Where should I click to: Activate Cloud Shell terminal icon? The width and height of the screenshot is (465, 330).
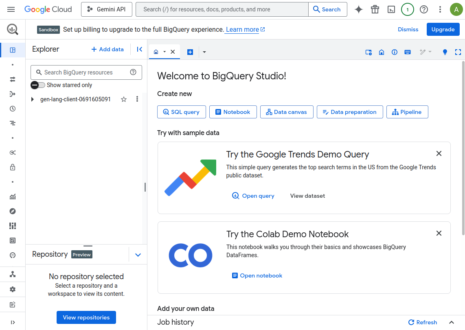click(x=391, y=9)
